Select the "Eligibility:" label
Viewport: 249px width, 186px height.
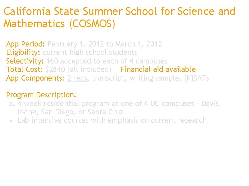click(23, 52)
